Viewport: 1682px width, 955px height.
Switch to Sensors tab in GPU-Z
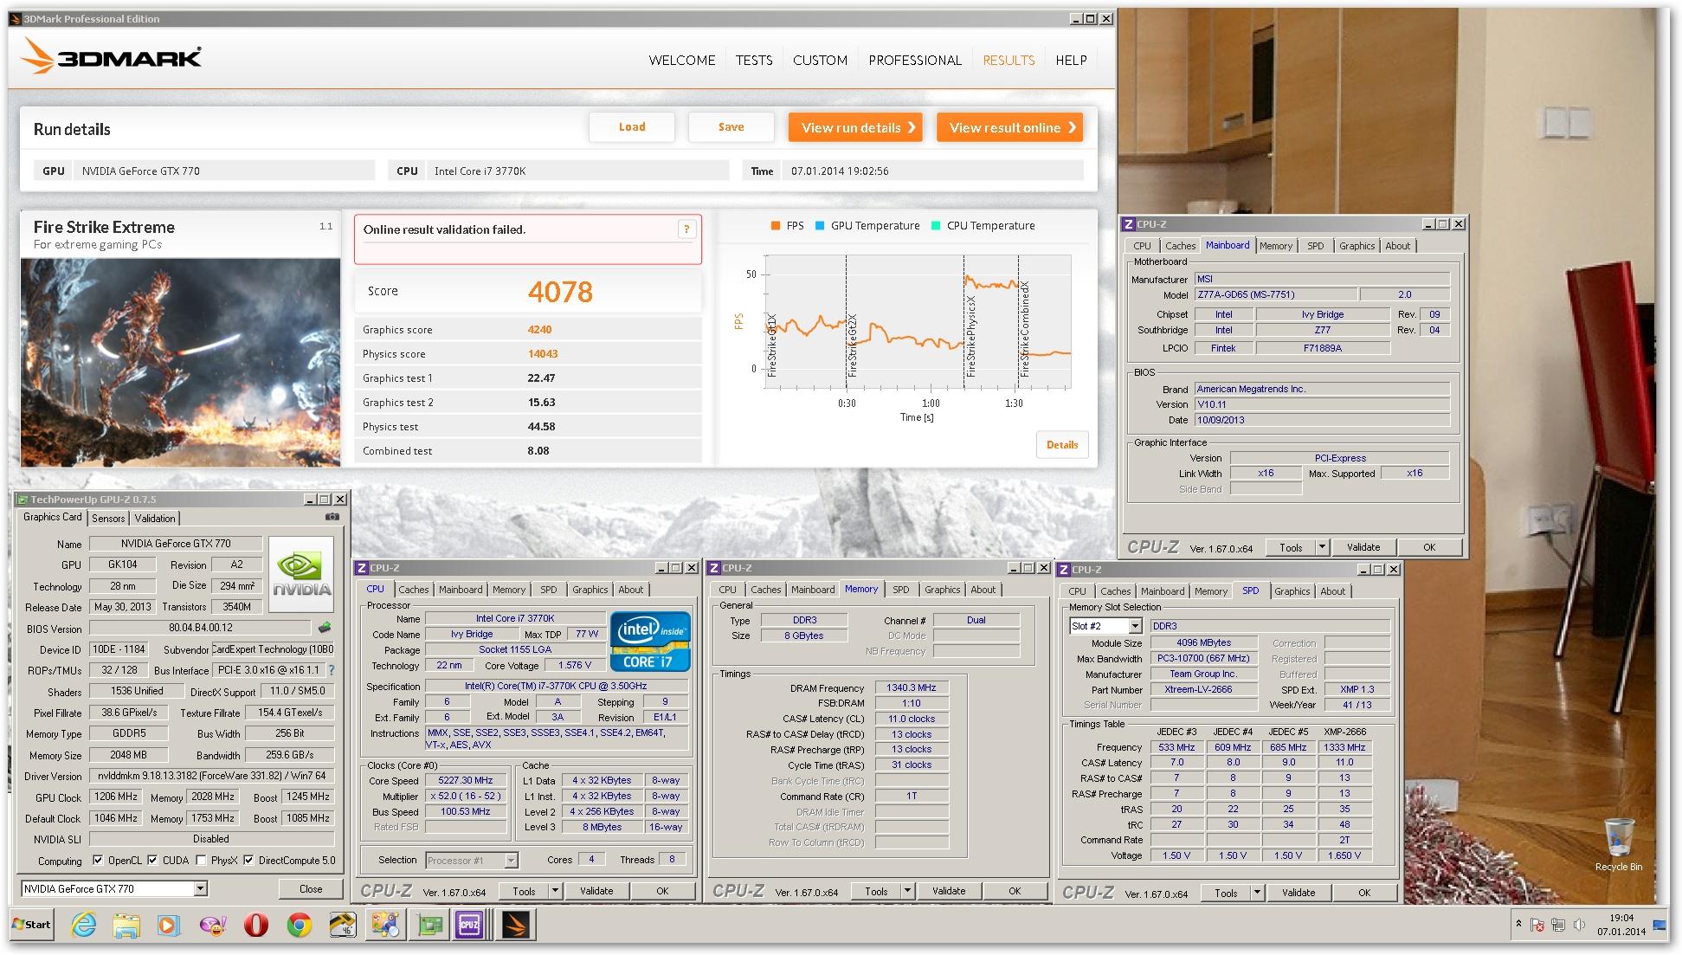[108, 518]
